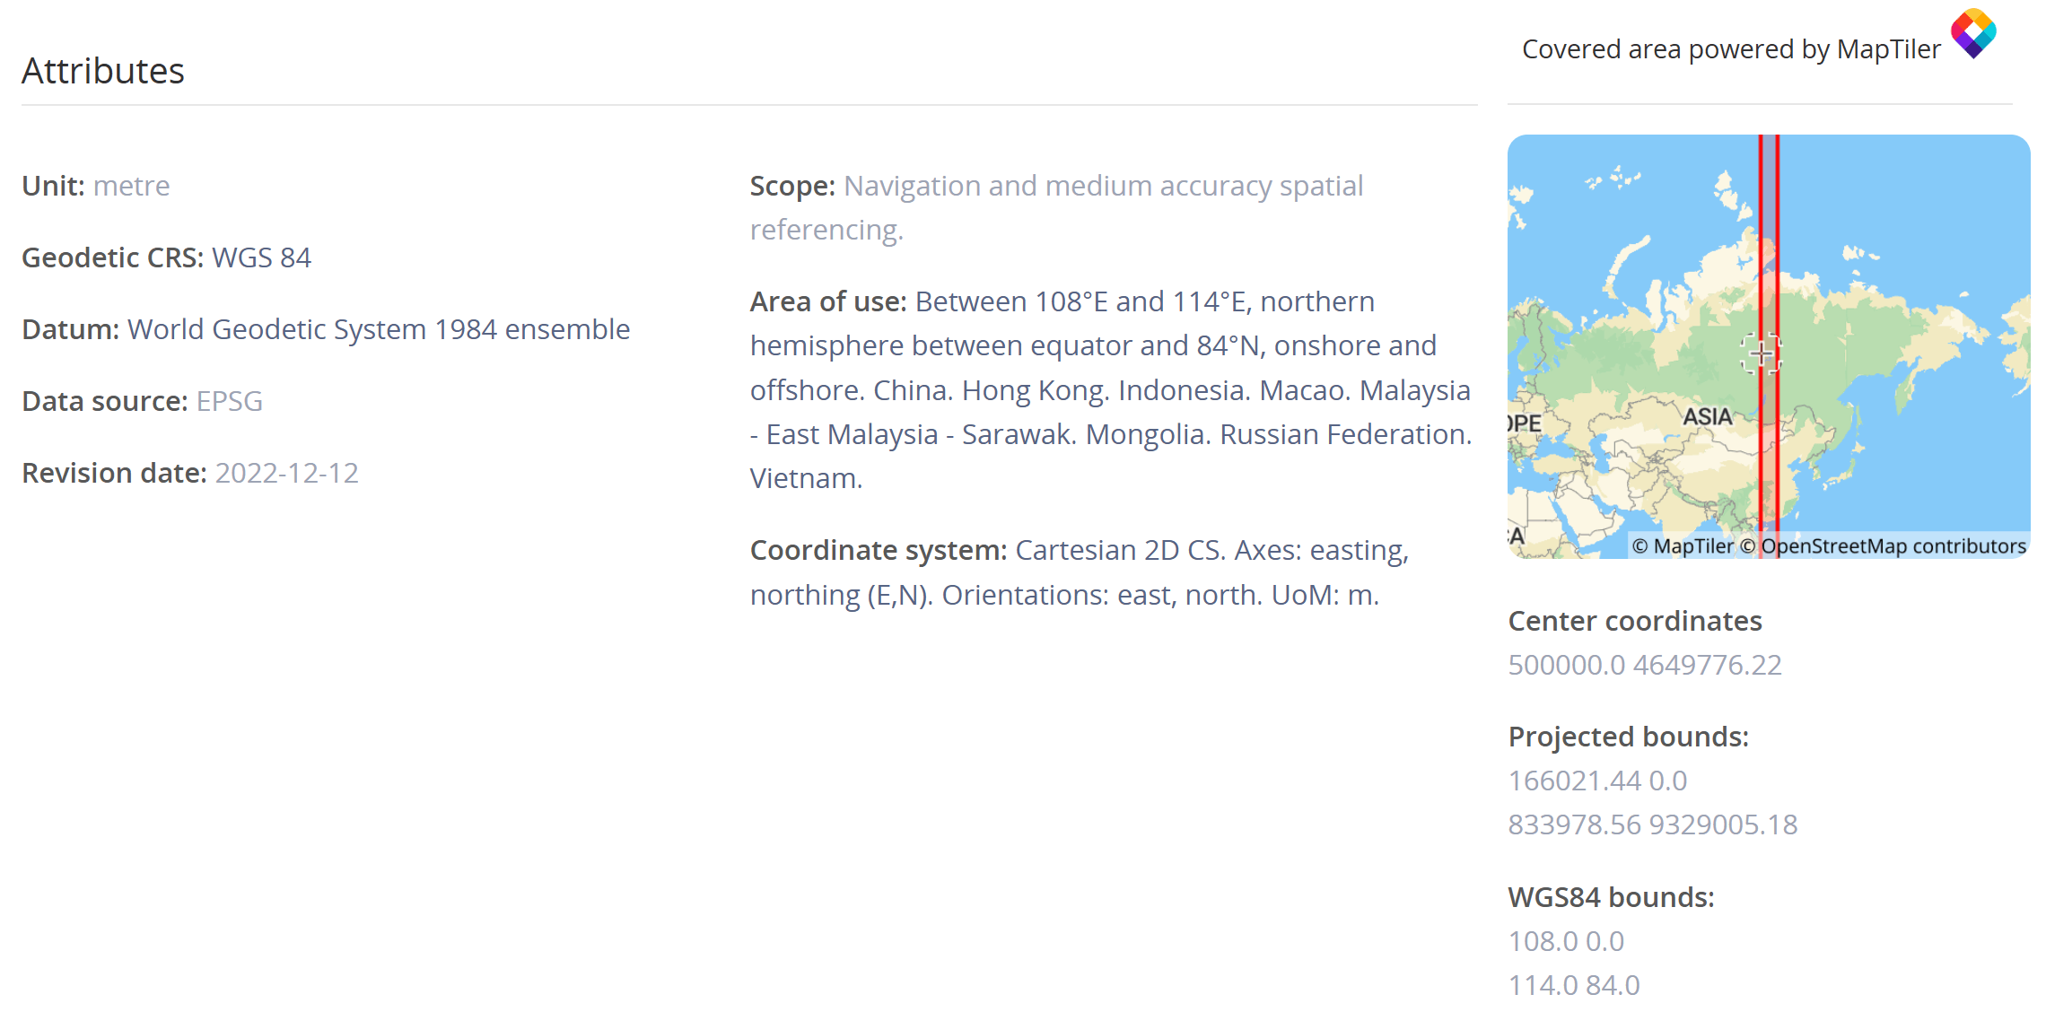Click the red highlighted zone strip on the map
The width and height of the screenshot is (2046, 1012).
(1769, 224)
